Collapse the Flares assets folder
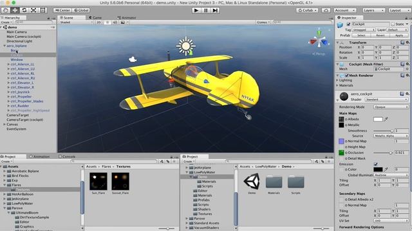 (5, 185)
